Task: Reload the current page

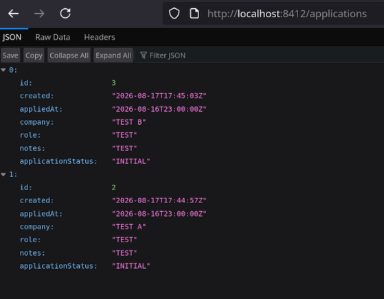Action: tap(65, 13)
